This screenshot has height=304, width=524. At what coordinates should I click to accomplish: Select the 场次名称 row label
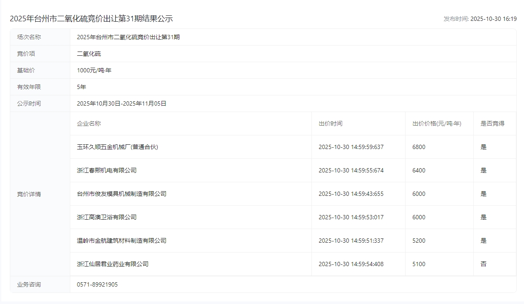(x=29, y=37)
